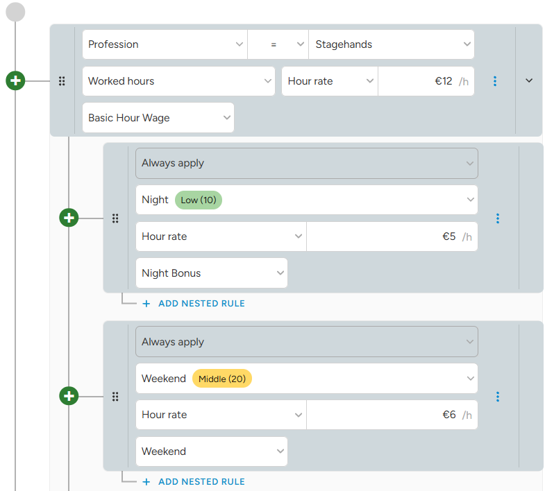The image size is (545, 491).
Task: Open the Profession dropdown
Action: click(x=165, y=44)
